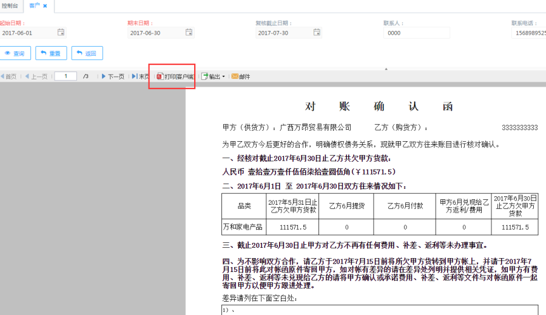Click the 打印[客户端] print button

click(175, 76)
